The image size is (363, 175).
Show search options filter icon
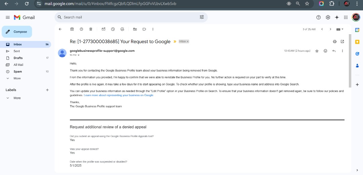coord(202,17)
